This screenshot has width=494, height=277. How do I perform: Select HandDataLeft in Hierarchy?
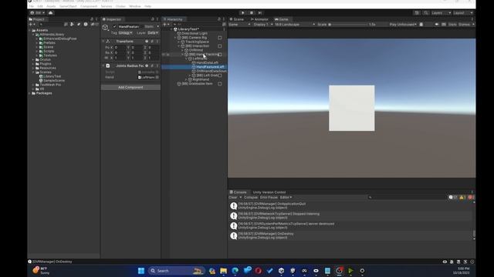(x=207, y=63)
